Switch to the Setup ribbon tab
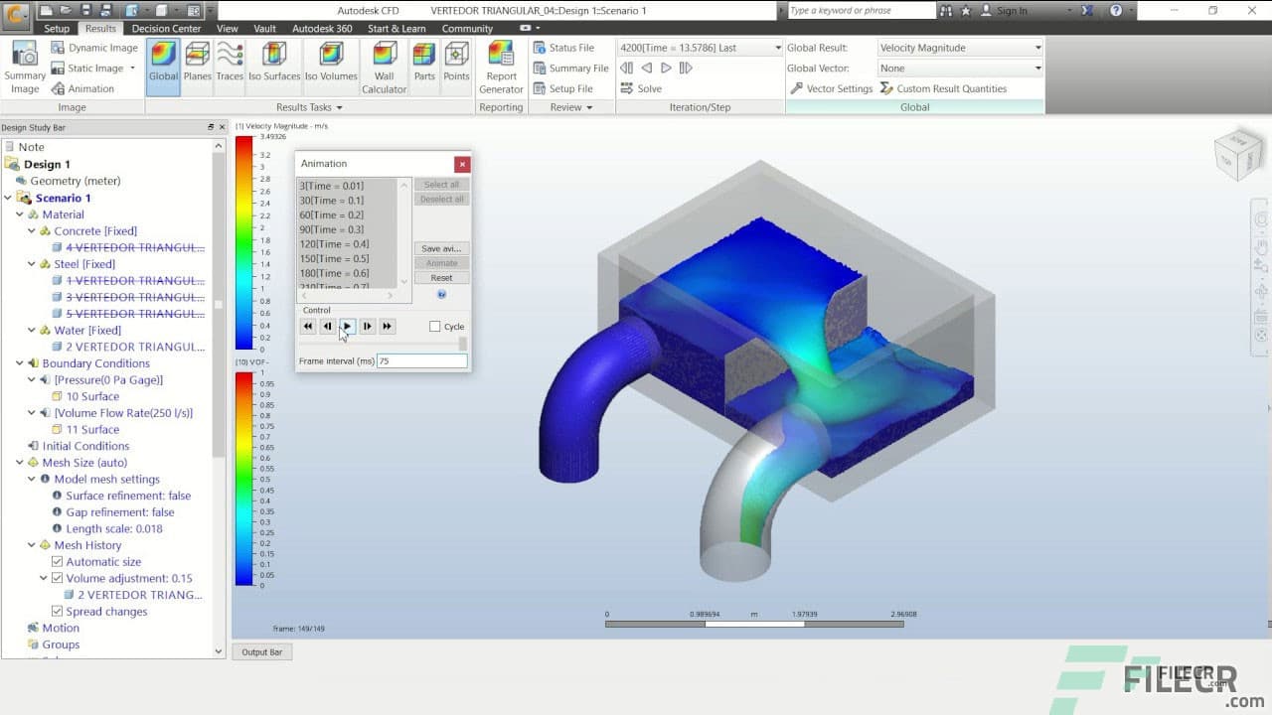The image size is (1272, 715). [56, 28]
